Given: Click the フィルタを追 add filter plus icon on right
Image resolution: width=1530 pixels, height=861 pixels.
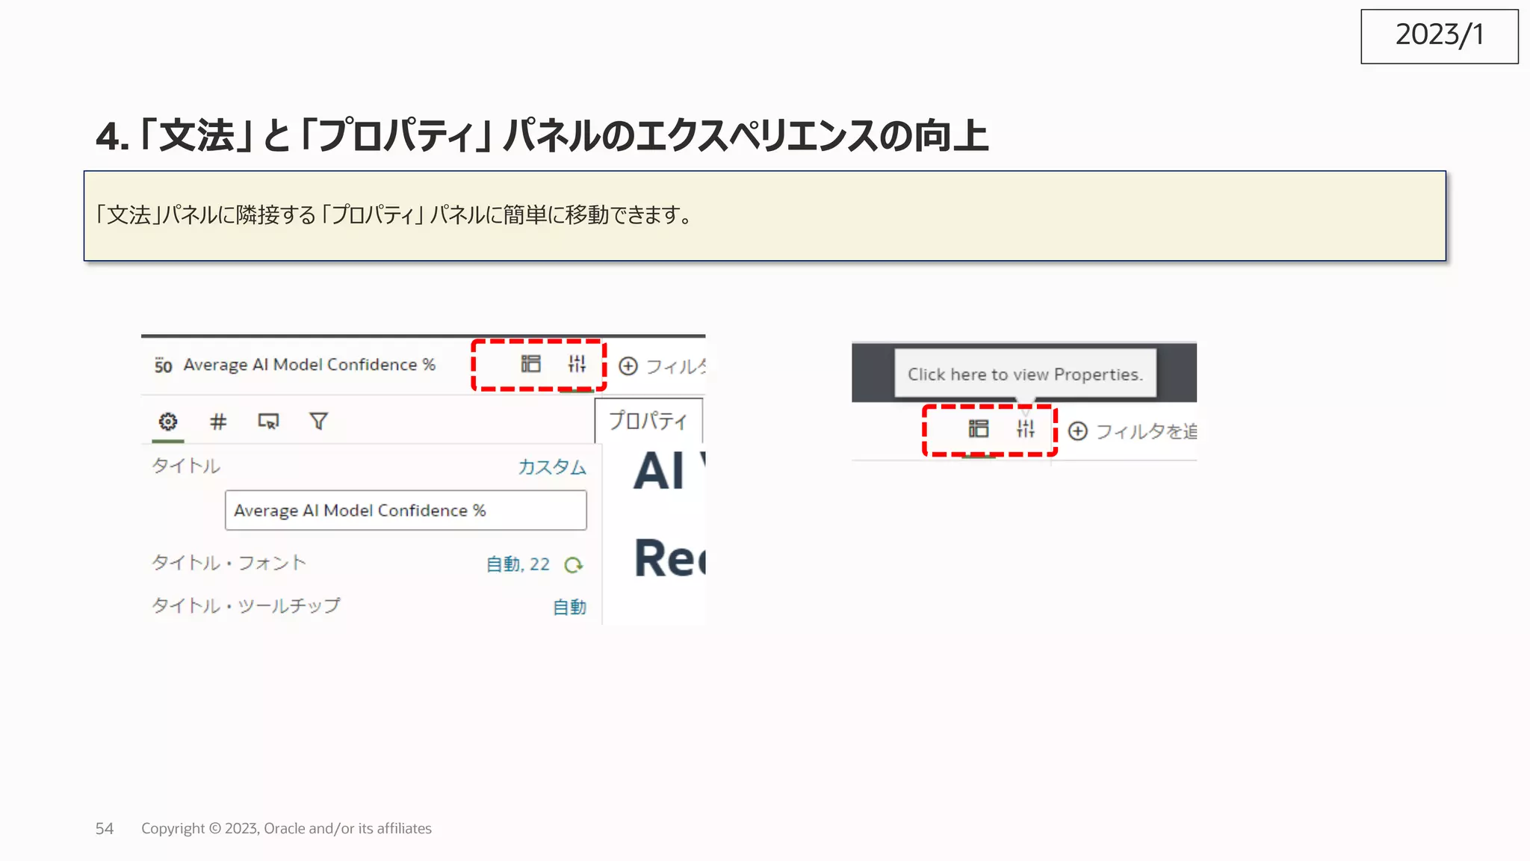Looking at the screenshot, I should (1078, 431).
